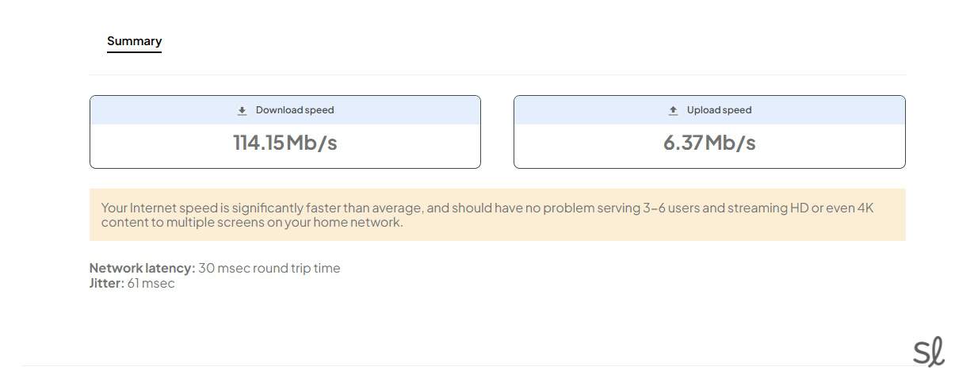Screen dimensions: 955x378
Task: Click the 6.37 Mb/s upload value
Action: tap(709, 143)
